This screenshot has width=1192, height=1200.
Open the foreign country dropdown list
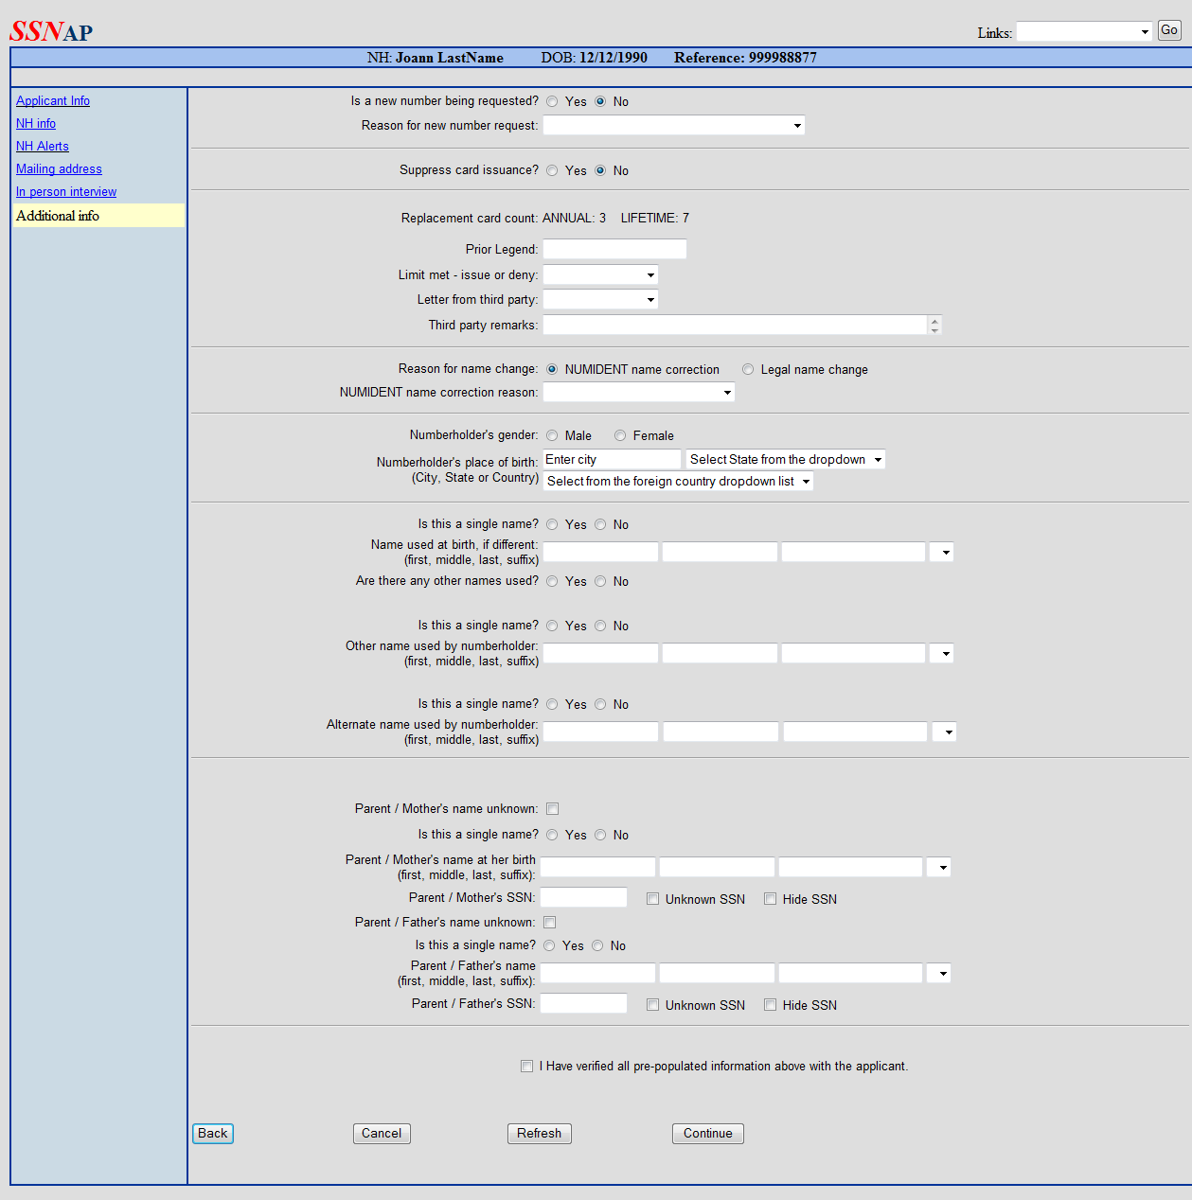tap(678, 481)
